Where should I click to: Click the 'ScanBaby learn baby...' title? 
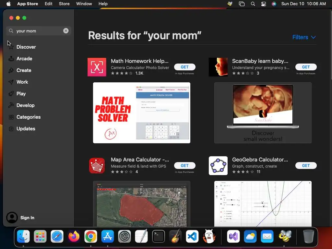pos(260,61)
